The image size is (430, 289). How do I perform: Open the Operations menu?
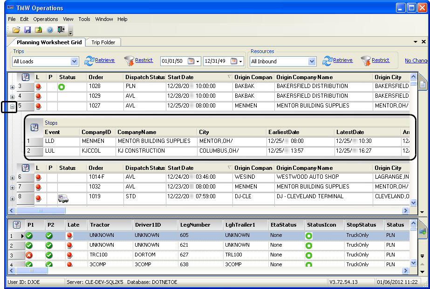point(46,19)
